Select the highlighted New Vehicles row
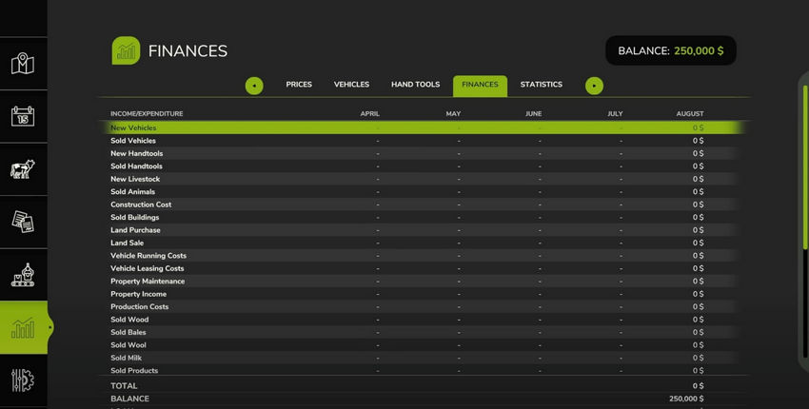 tap(422, 127)
